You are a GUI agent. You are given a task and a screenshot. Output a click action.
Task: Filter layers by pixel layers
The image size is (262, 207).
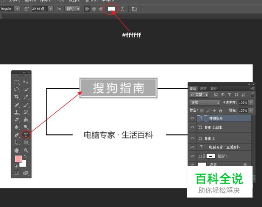216,95
